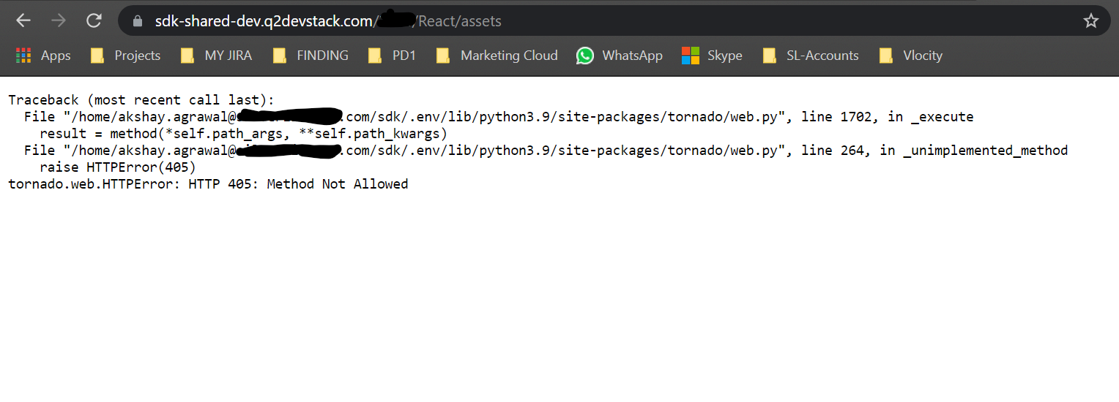Image resolution: width=1119 pixels, height=402 pixels.
Task: Click the browser forward arrow
Action: (x=59, y=21)
